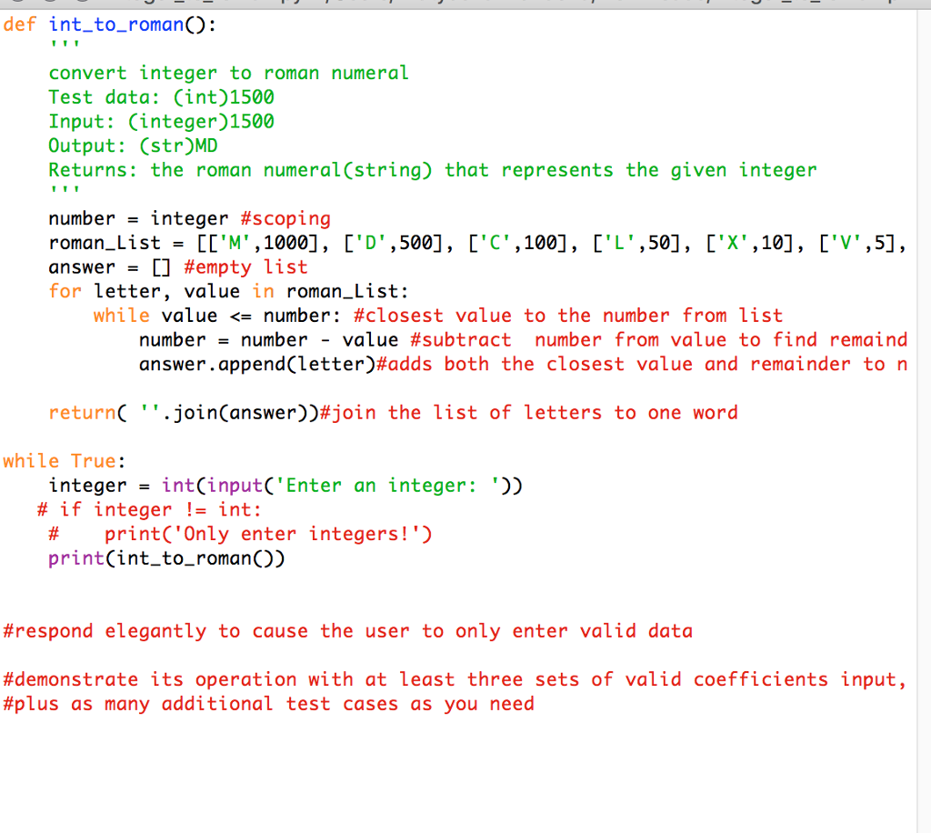
Task: Click the '#demonstrate its operation' comment
Action: 318,679
